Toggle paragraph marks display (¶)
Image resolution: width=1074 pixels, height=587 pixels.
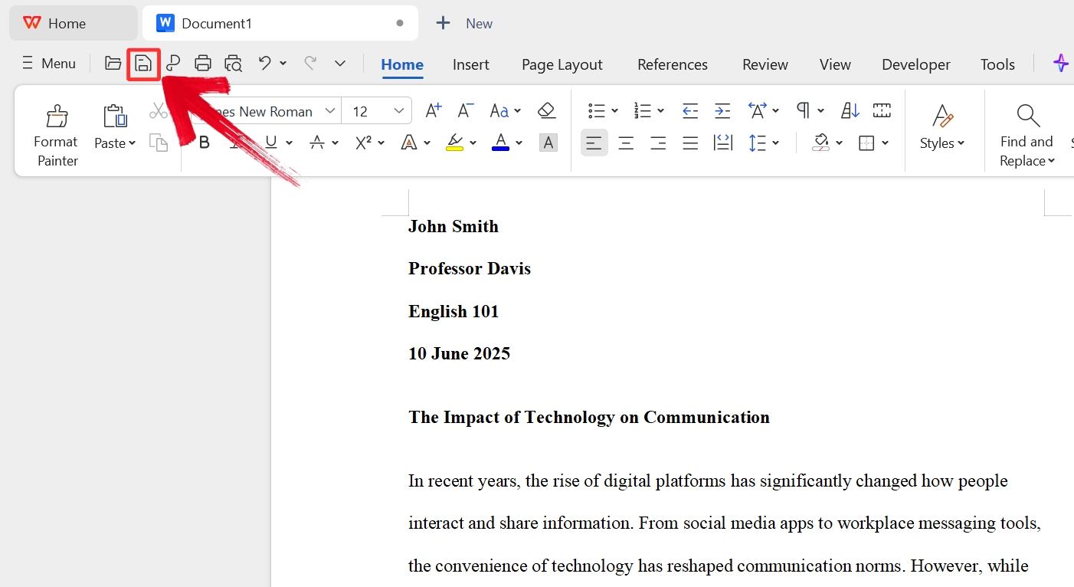(x=803, y=111)
